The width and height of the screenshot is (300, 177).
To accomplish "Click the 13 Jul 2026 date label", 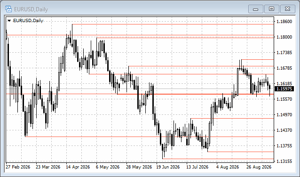I will click(x=197, y=167).
